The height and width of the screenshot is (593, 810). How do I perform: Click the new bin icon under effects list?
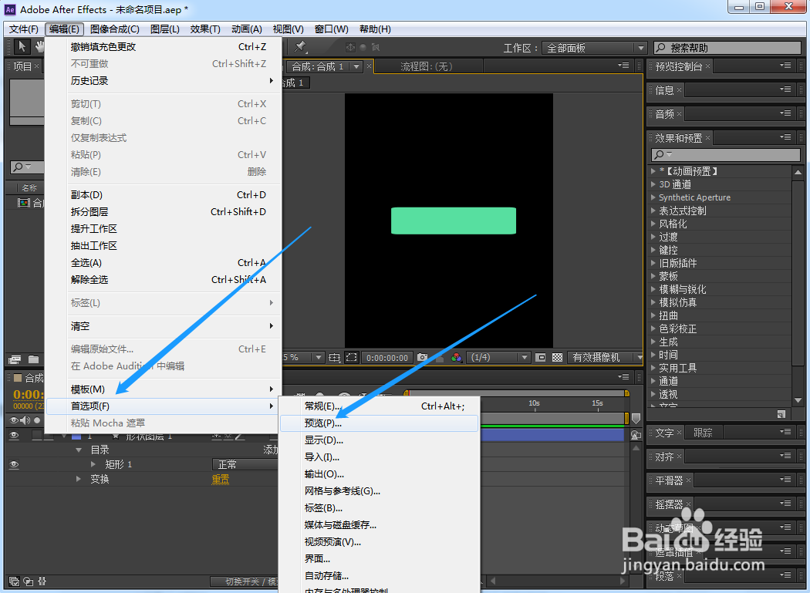click(x=781, y=414)
